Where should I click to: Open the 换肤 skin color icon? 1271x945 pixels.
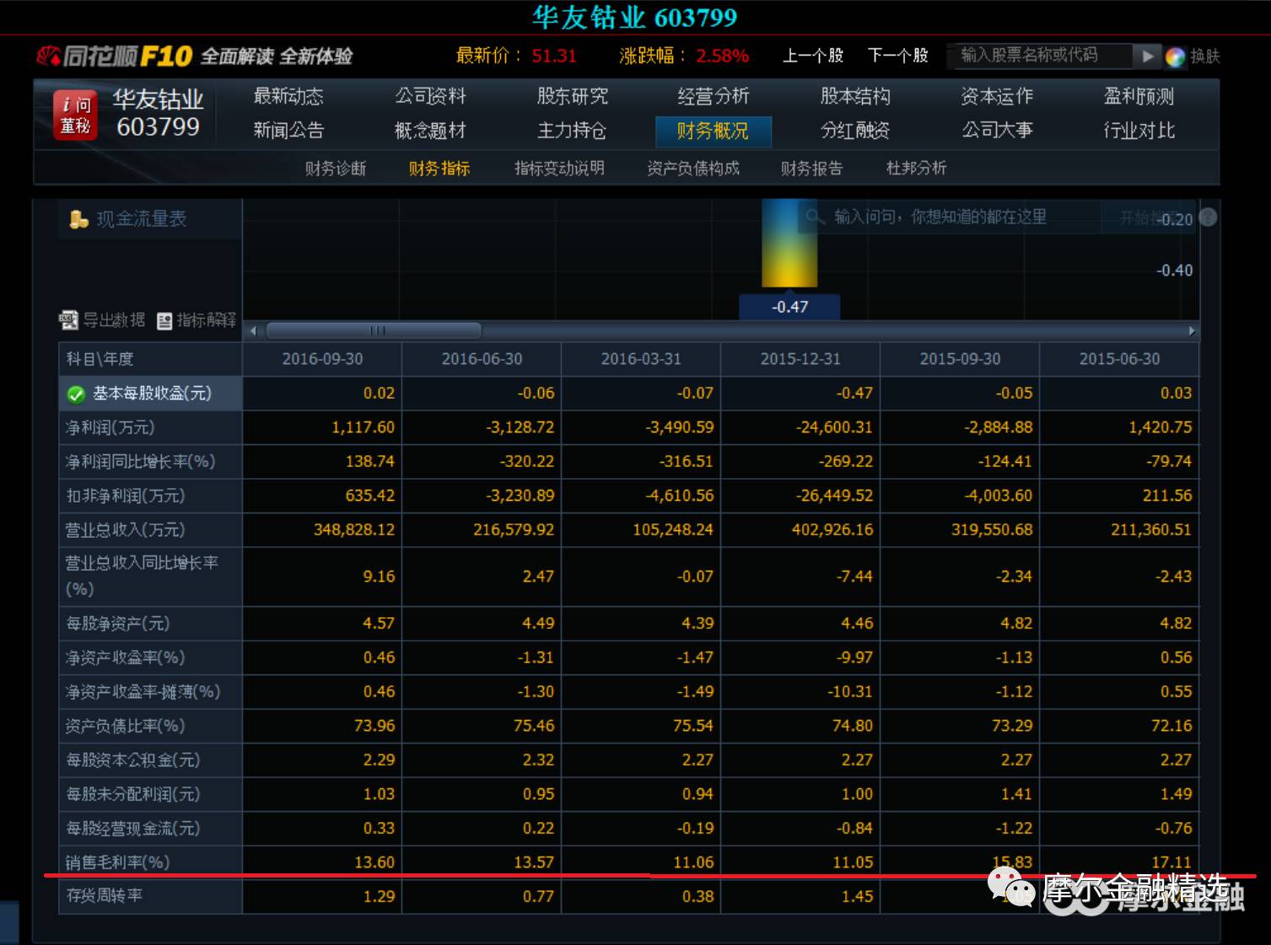(x=1175, y=56)
